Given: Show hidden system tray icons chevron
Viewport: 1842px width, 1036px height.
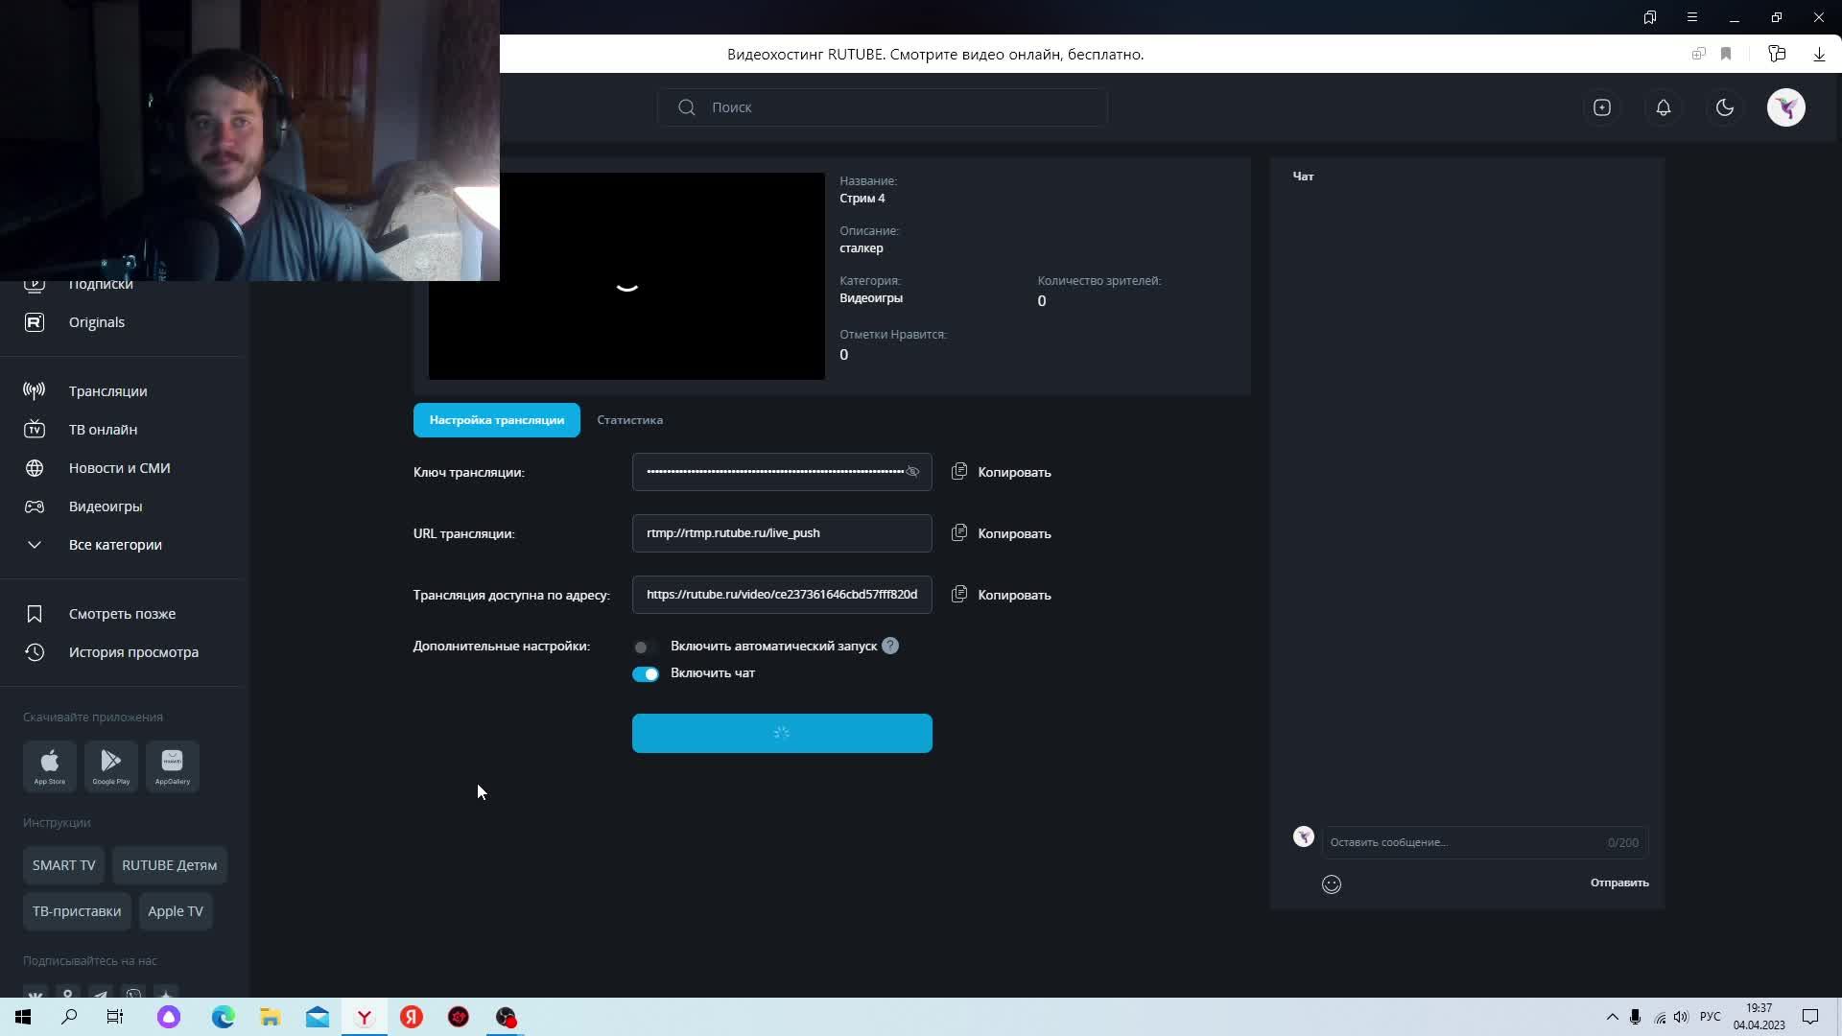Looking at the screenshot, I should pyautogui.click(x=1612, y=1017).
